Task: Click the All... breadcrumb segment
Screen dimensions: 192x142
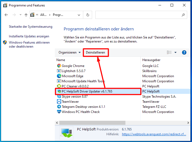Action: click(43, 15)
